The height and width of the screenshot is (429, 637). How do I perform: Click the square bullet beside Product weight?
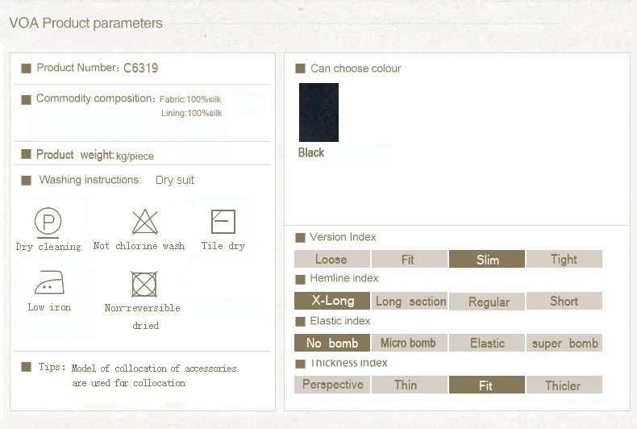(26, 154)
